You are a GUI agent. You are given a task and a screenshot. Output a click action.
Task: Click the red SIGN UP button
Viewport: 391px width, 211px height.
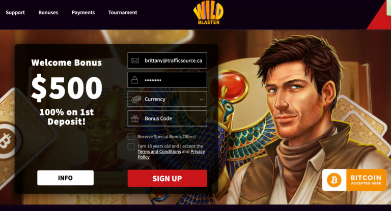coord(167,178)
